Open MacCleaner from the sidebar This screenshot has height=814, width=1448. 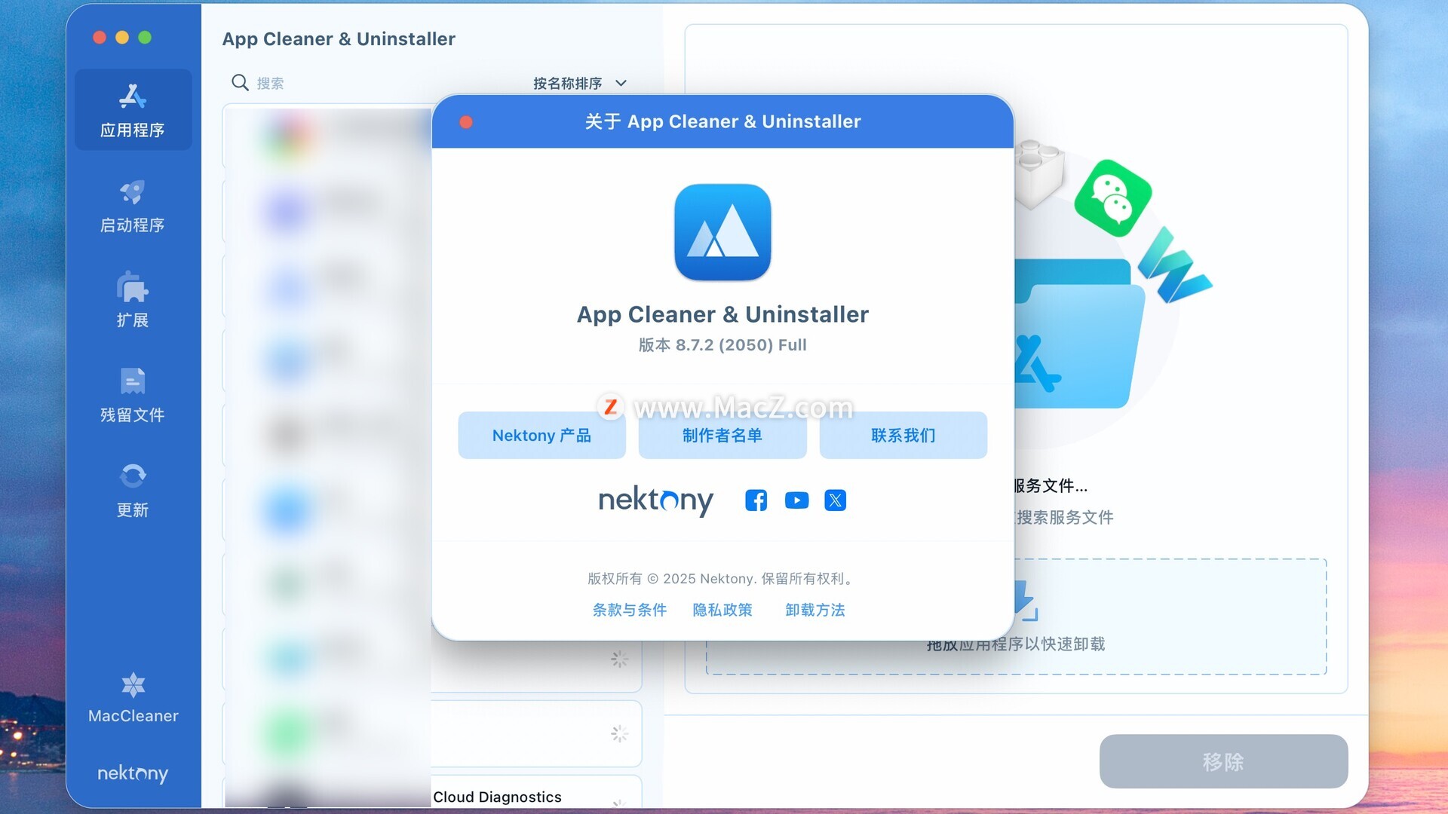click(133, 698)
